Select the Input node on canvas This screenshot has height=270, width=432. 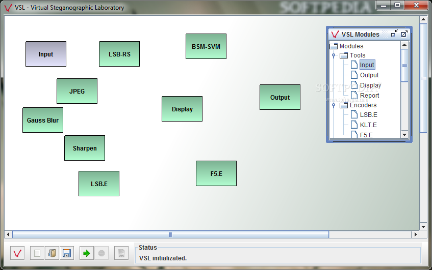(x=46, y=54)
